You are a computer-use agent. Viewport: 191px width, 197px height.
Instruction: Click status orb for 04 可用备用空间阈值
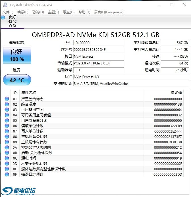tap(7, 115)
